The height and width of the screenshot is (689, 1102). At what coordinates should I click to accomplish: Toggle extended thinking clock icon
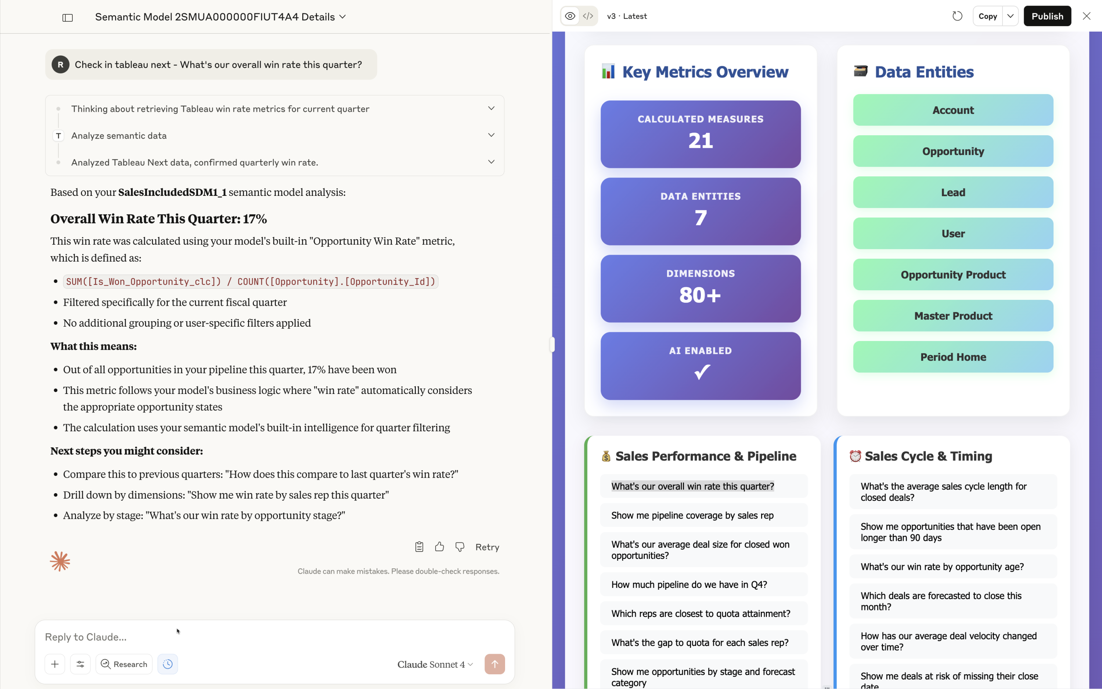(x=168, y=664)
